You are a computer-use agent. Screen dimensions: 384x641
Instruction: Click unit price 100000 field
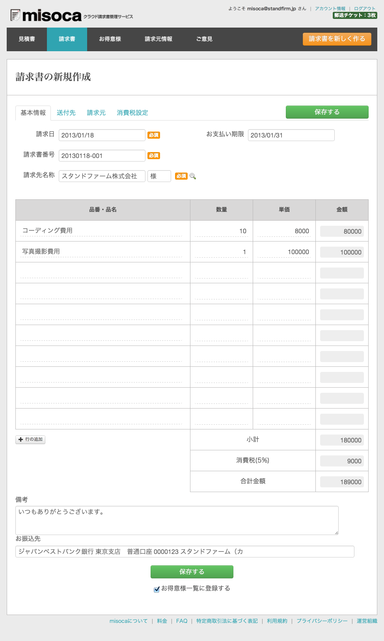tap(284, 252)
